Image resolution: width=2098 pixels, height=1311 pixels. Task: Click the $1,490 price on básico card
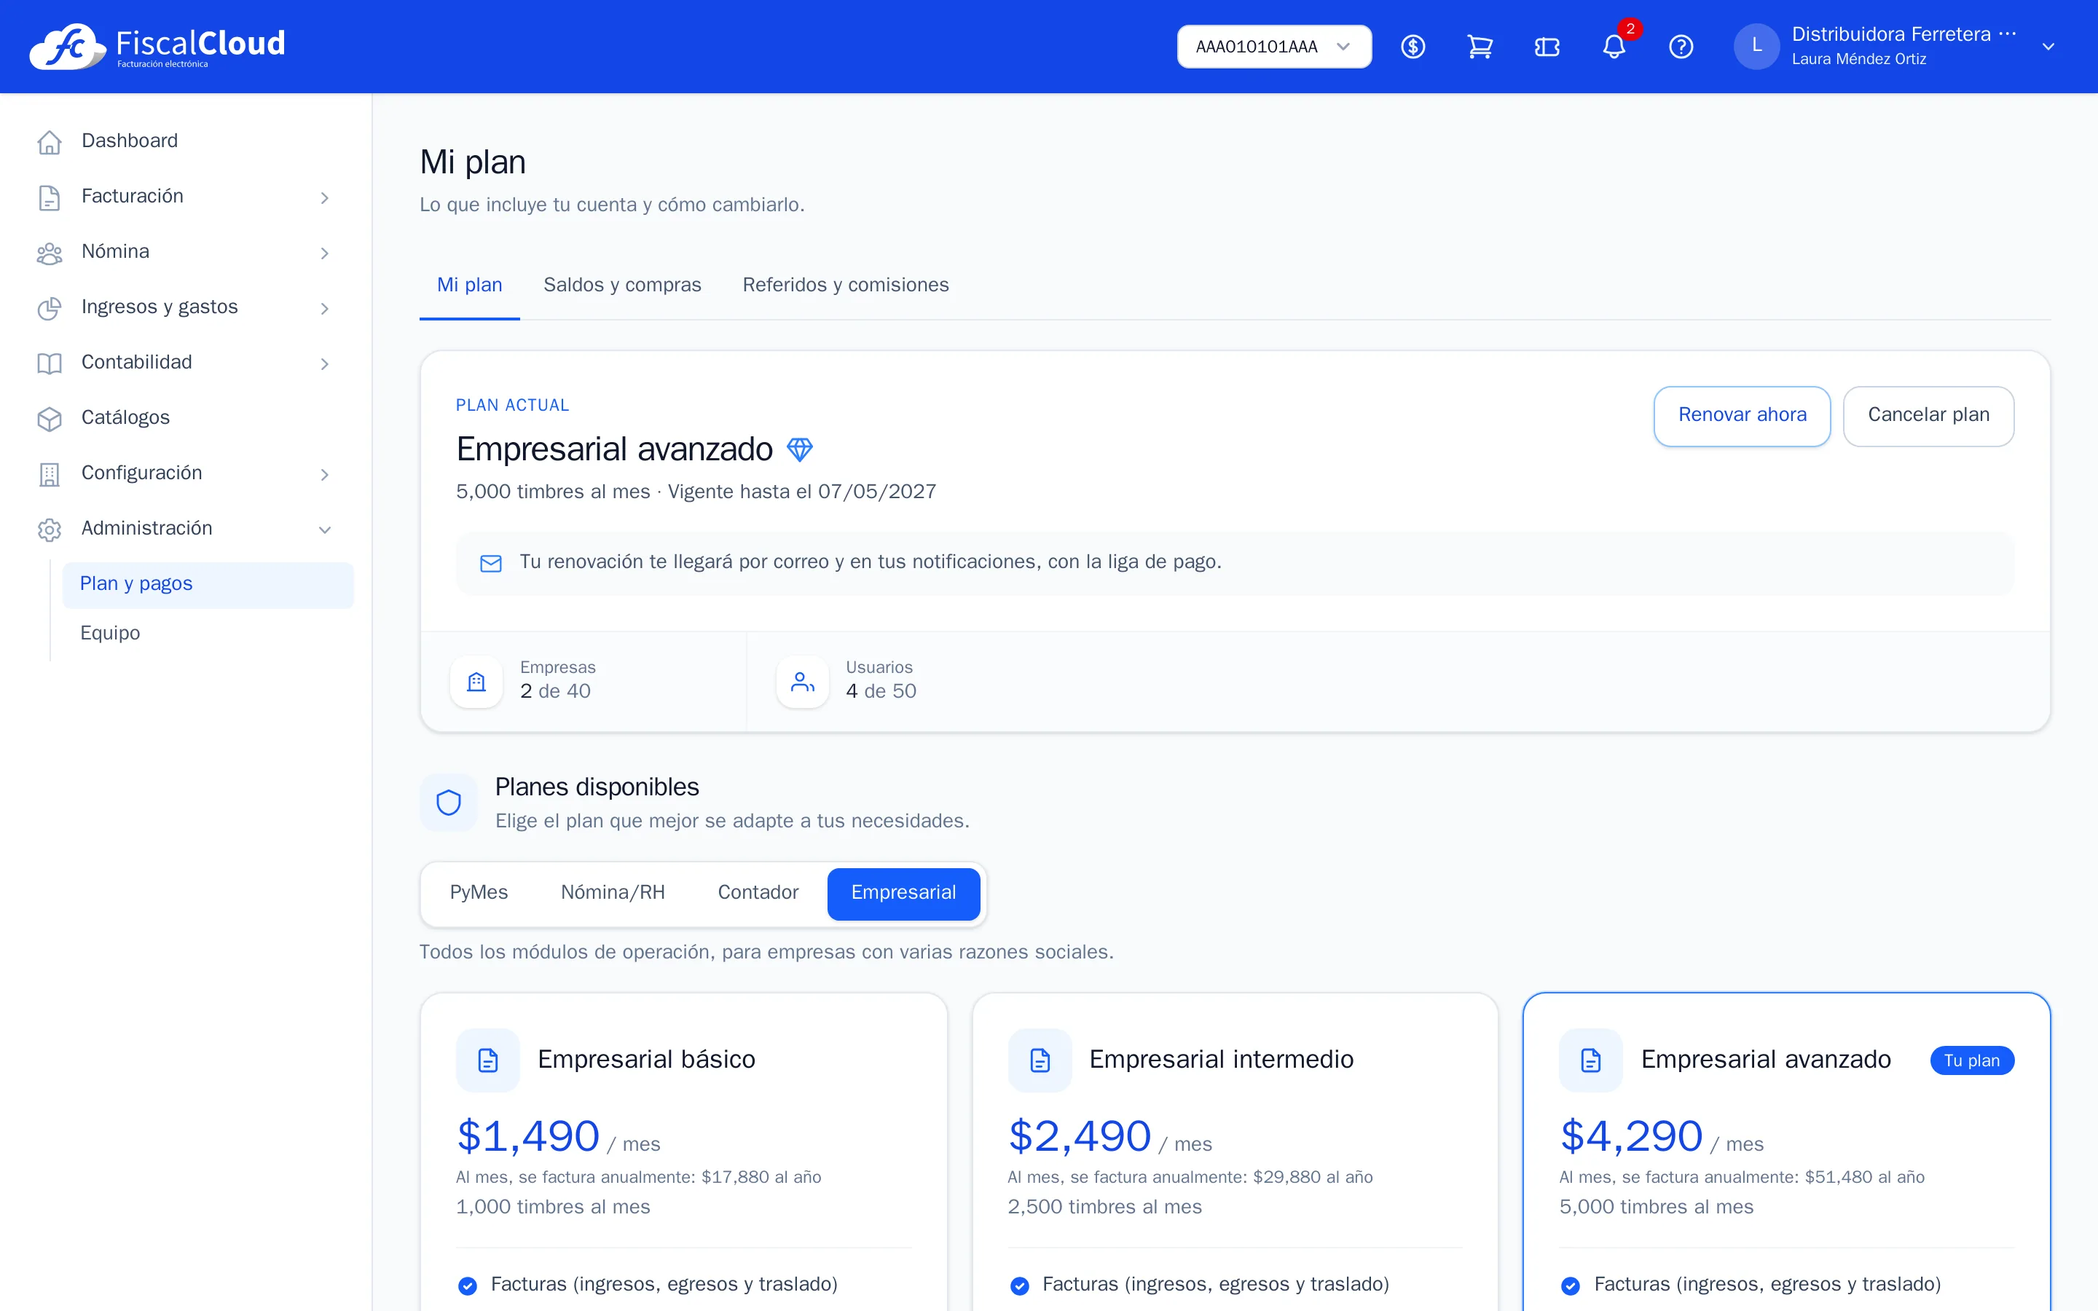click(528, 1137)
